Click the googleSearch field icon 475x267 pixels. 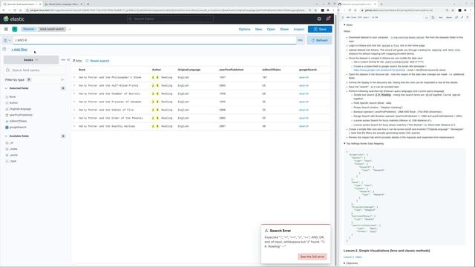[x=7, y=128]
